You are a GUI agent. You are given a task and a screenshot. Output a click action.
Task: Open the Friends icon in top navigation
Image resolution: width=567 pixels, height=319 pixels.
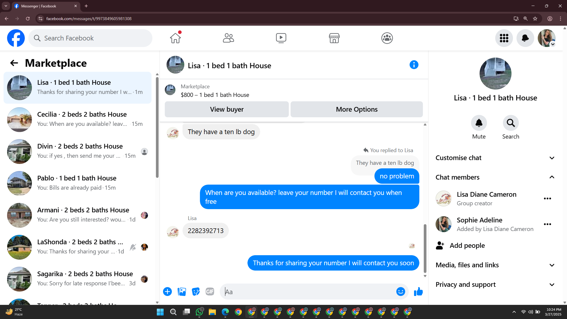coord(228,38)
